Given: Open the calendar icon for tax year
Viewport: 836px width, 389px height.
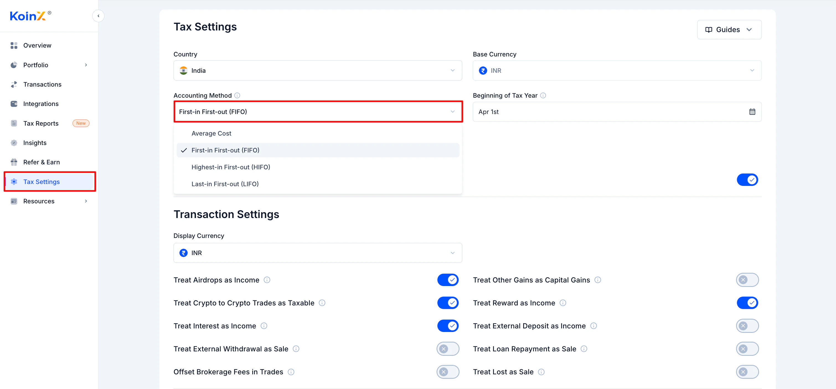Looking at the screenshot, I should coord(752,112).
